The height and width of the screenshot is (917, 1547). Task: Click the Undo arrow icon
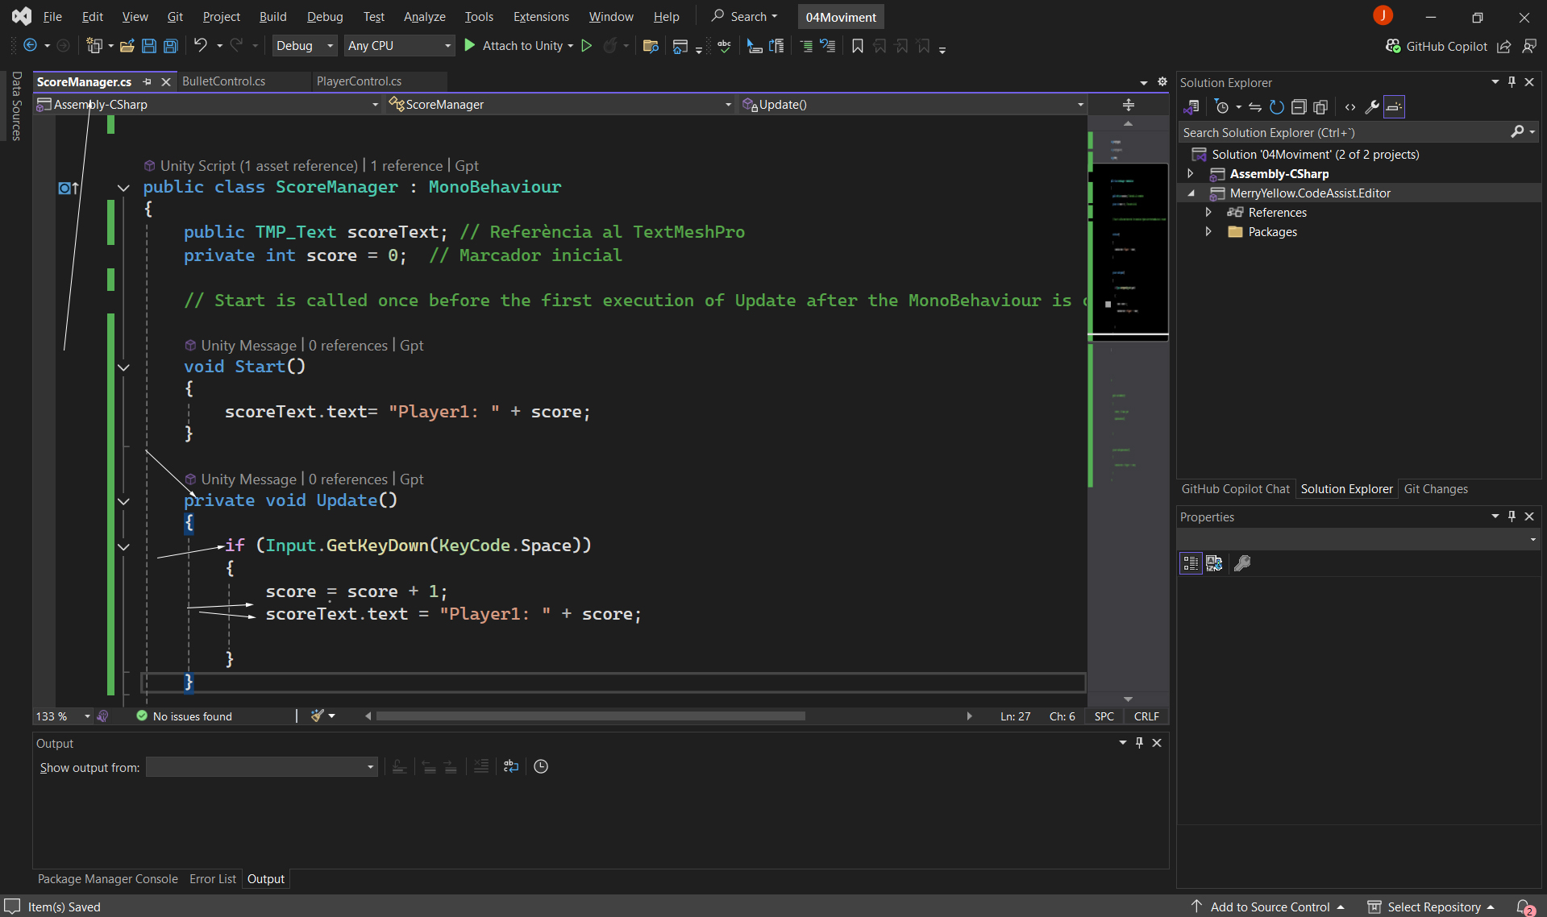pos(201,46)
